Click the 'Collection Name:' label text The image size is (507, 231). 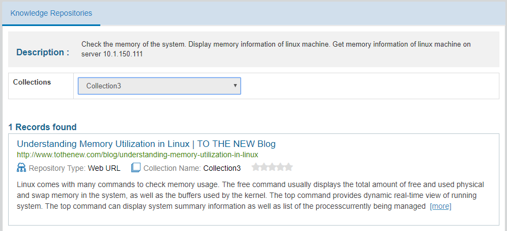pyautogui.click(x=172, y=168)
